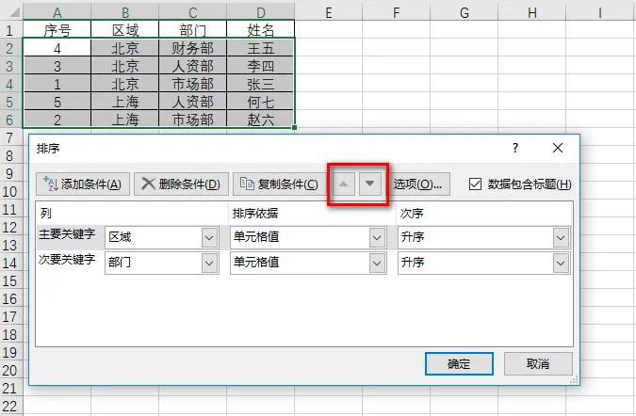
Task: Open secondary key order 升序 dropdown
Action: point(561,263)
